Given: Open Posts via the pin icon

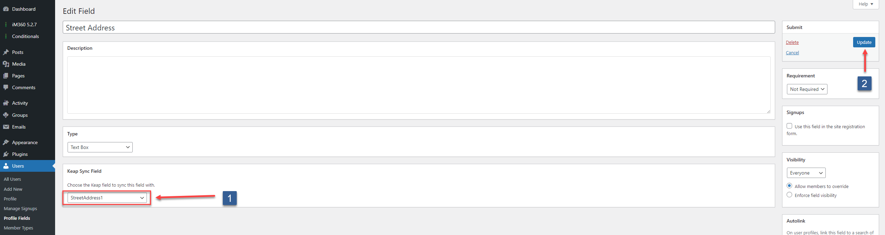Looking at the screenshot, I should [x=6, y=52].
